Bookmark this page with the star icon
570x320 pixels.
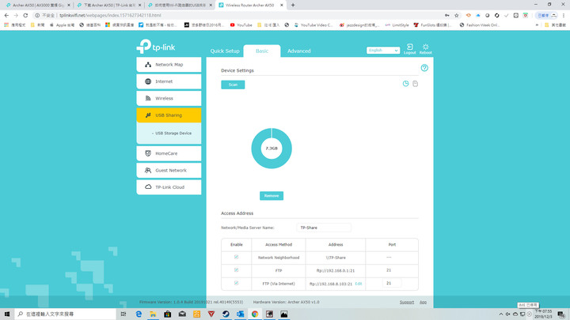pos(457,15)
